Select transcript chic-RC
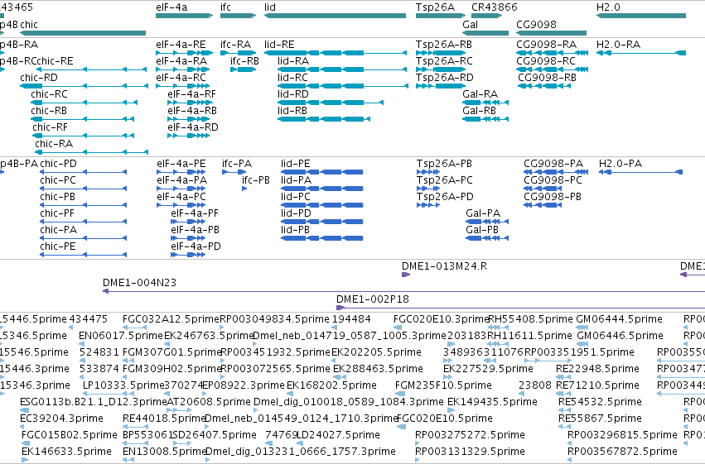Viewport: 705px width, 464px height. (x=84, y=103)
